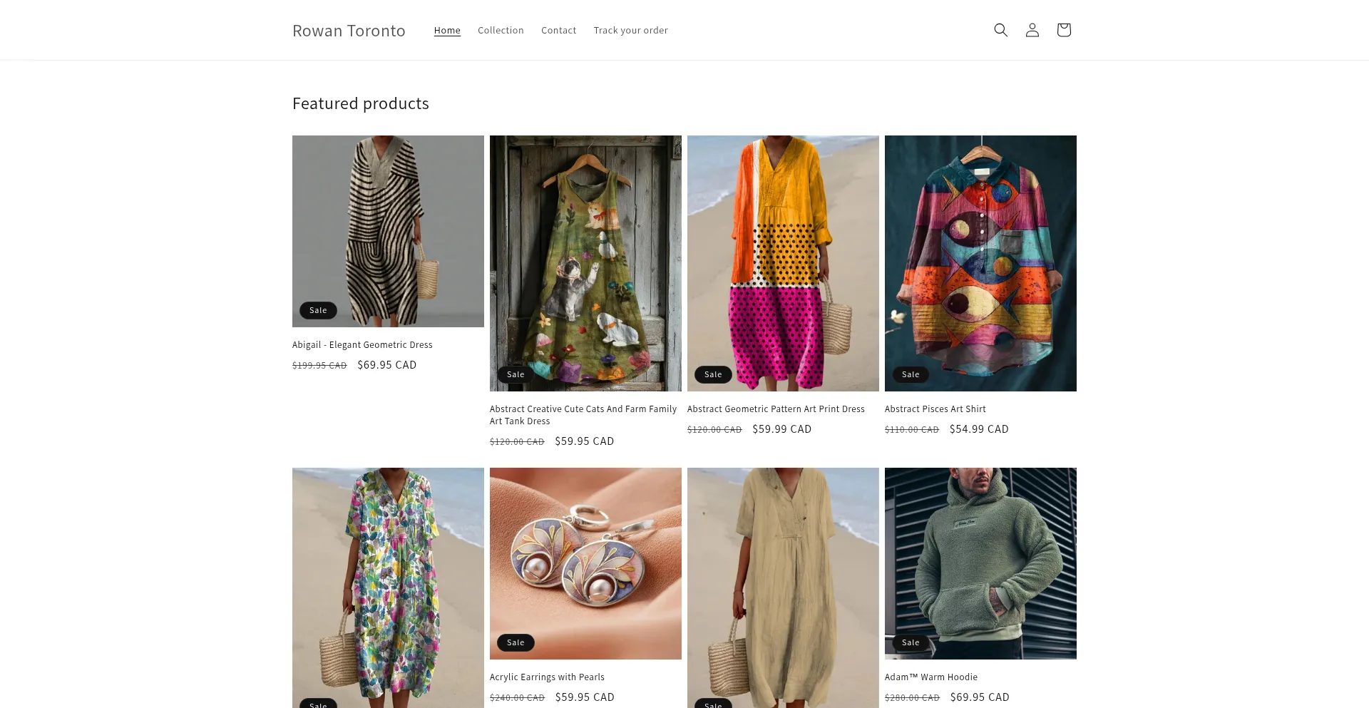Click the striped geometric dress thumbnail
The height and width of the screenshot is (708, 1369).
[388, 231]
